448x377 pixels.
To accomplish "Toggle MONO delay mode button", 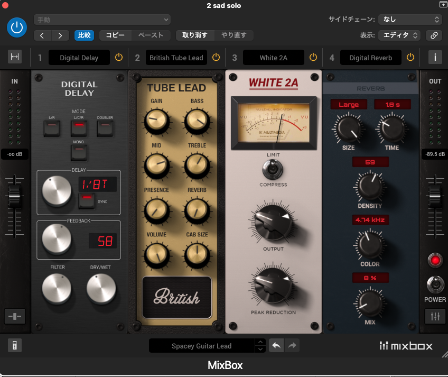I will click(x=79, y=152).
